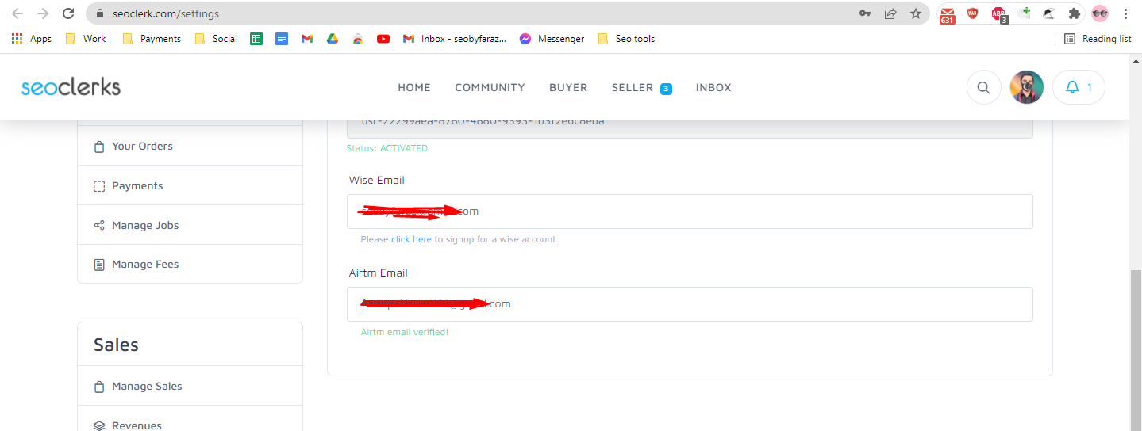This screenshot has width=1142, height=431.
Task: Click the 'Airtm email verified!' text
Action: [x=405, y=332]
